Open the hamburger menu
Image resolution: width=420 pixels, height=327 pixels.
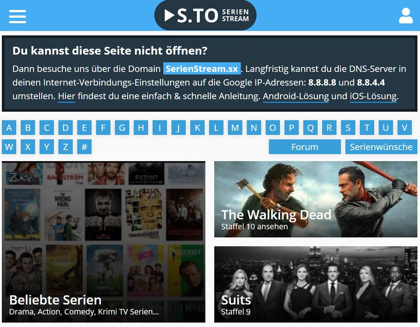click(17, 17)
